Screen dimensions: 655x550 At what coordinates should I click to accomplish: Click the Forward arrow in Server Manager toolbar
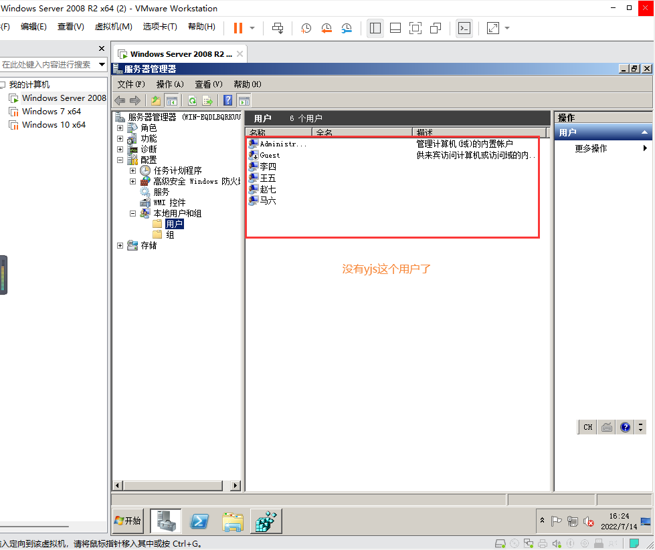click(135, 100)
